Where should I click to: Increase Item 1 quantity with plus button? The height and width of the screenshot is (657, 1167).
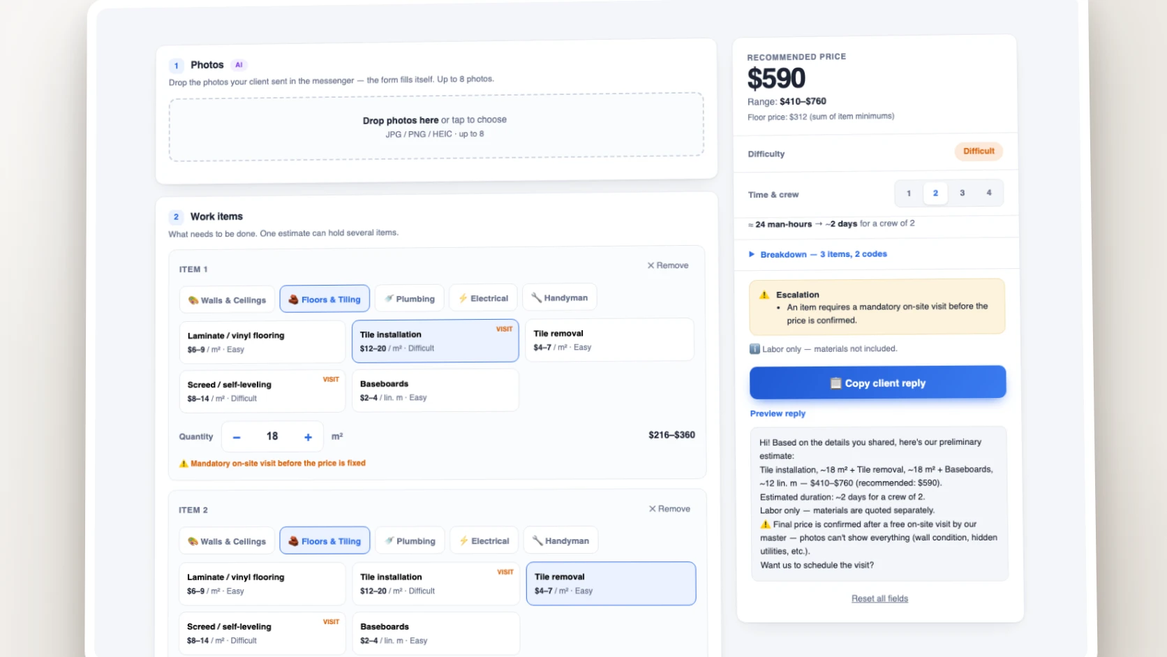[308, 437]
